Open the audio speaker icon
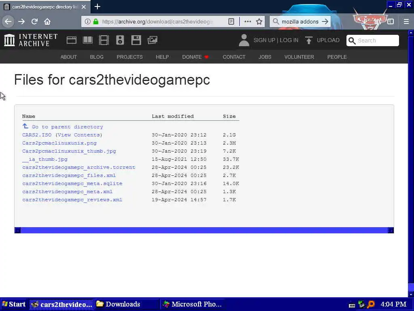Screen dimensions: 414x311 coord(120,40)
